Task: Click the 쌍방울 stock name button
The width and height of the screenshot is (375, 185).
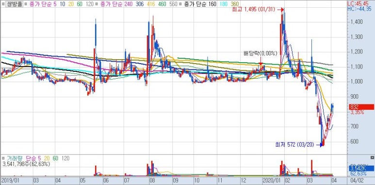Action: click(x=14, y=4)
